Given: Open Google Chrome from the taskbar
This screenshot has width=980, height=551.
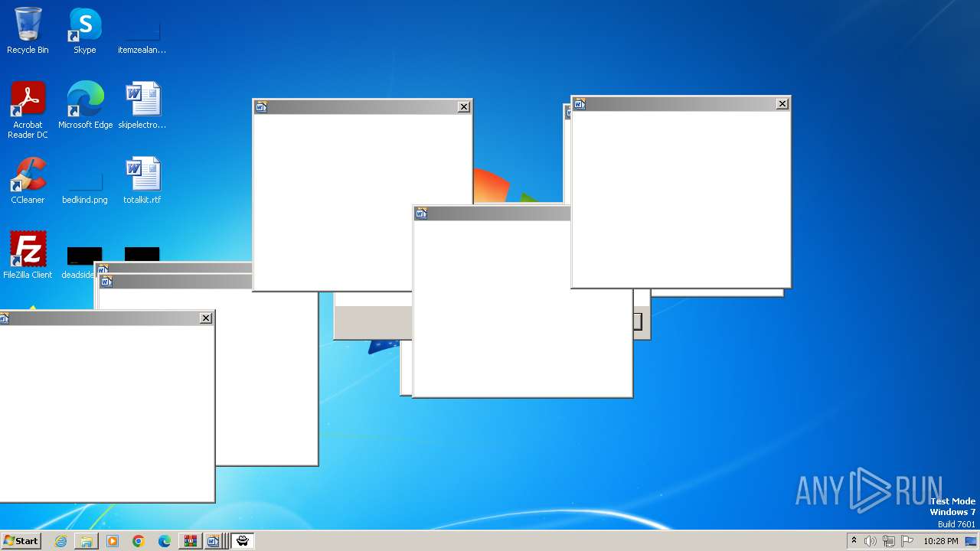Looking at the screenshot, I should coord(139,541).
